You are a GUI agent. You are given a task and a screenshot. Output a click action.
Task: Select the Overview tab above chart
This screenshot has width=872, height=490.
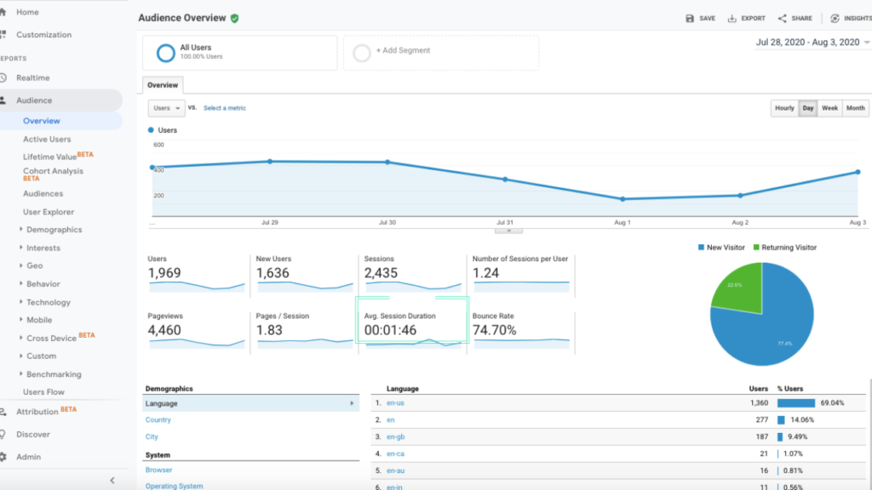pos(163,85)
